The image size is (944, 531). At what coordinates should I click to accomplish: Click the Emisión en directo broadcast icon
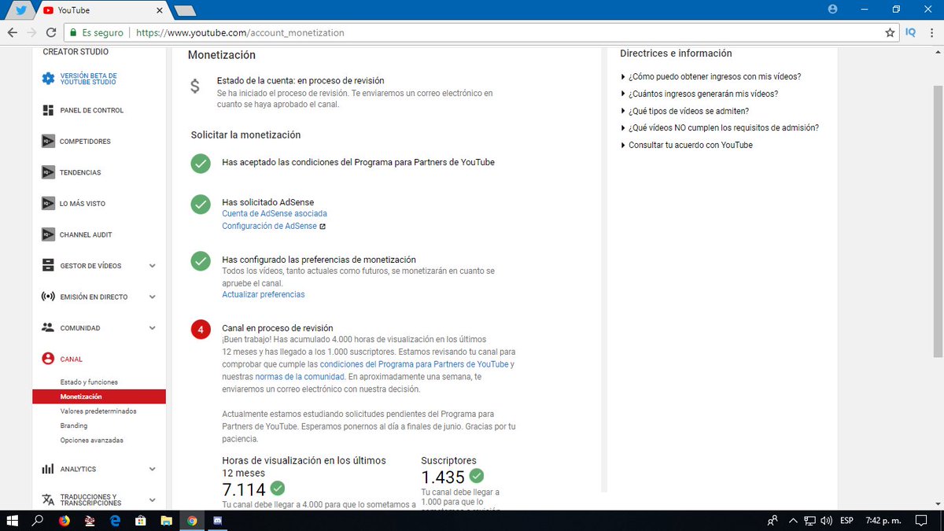coord(48,297)
